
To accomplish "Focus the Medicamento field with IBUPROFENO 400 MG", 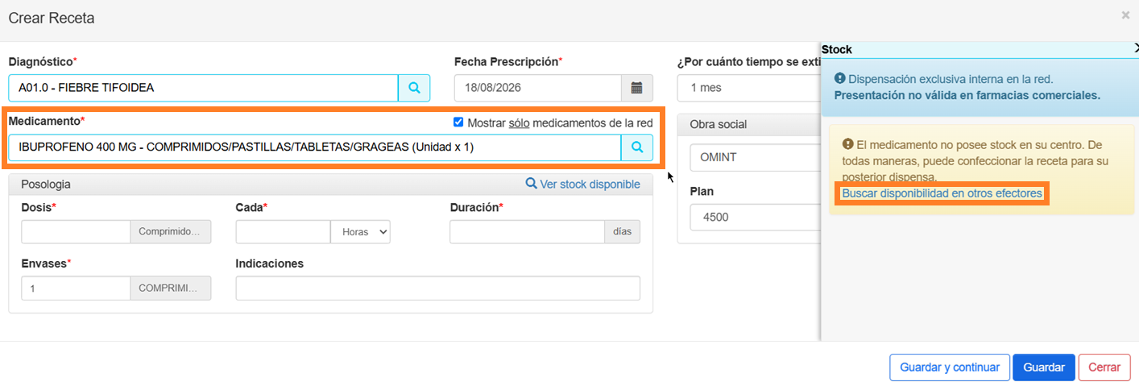I will point(315,147).
